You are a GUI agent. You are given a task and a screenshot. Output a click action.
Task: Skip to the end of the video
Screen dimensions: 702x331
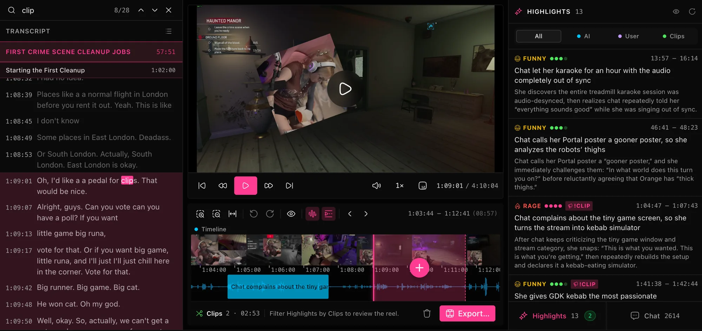[289, 185]
